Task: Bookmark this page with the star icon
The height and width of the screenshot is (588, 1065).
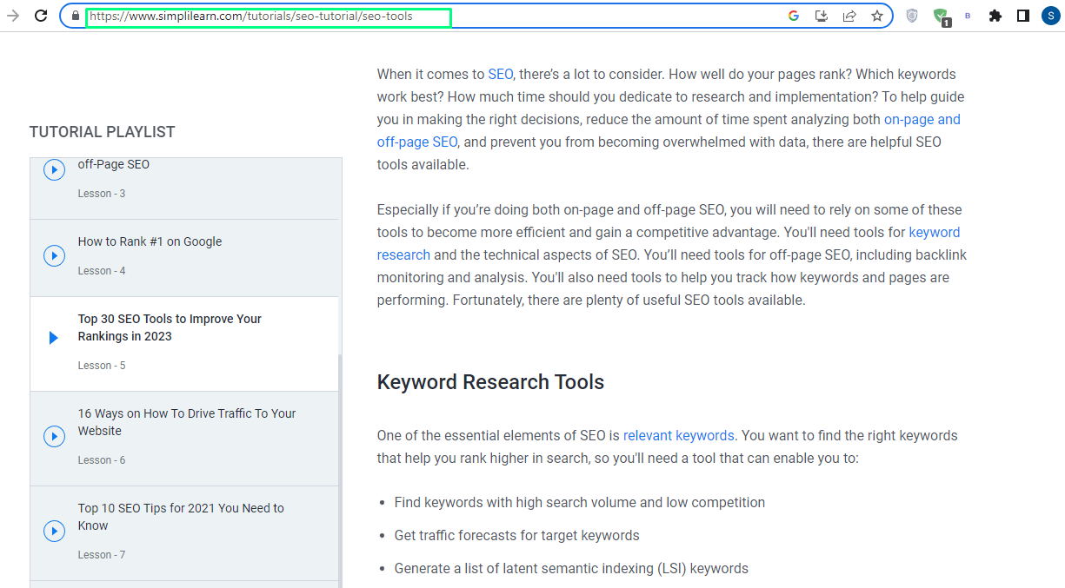Action: (x=877, y=16)
